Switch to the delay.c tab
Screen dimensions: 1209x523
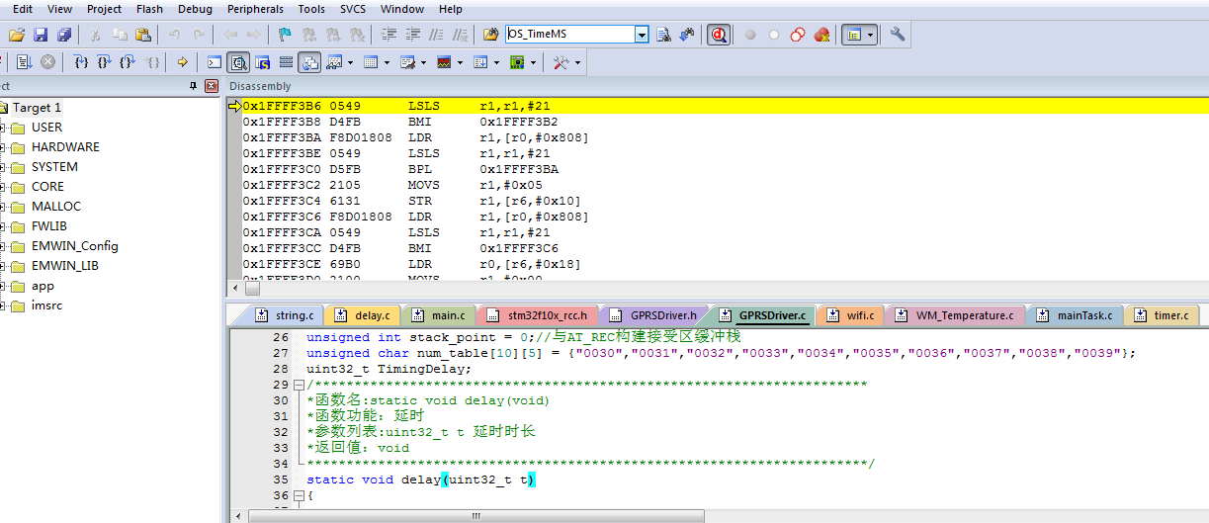coord(364,315)
